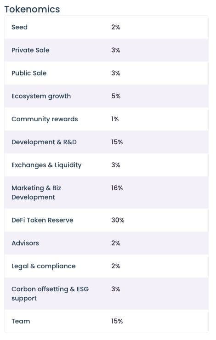Screen dimensions: 216x340
Task: Click the 1% Community rewards value
Action: click(115, 119)
